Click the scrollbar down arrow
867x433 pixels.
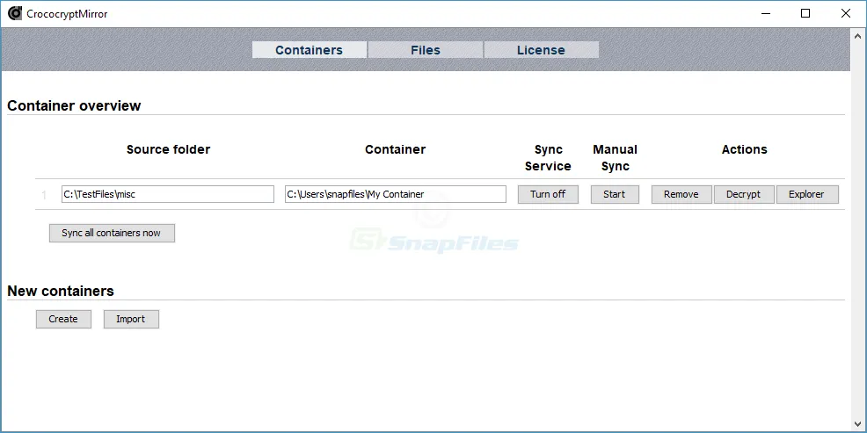[x=859, y=425]
